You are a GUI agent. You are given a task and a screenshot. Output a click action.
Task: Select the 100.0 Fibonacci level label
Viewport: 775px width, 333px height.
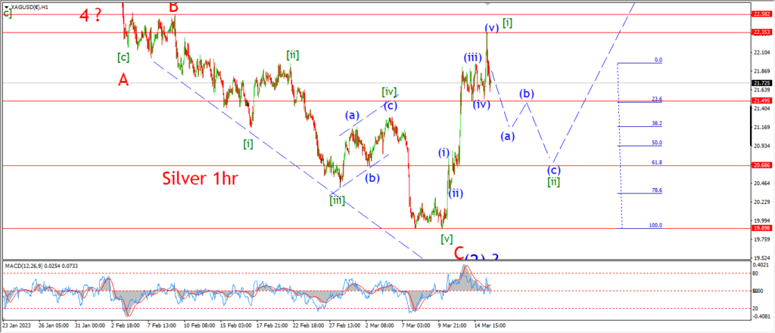pos(656,225)
